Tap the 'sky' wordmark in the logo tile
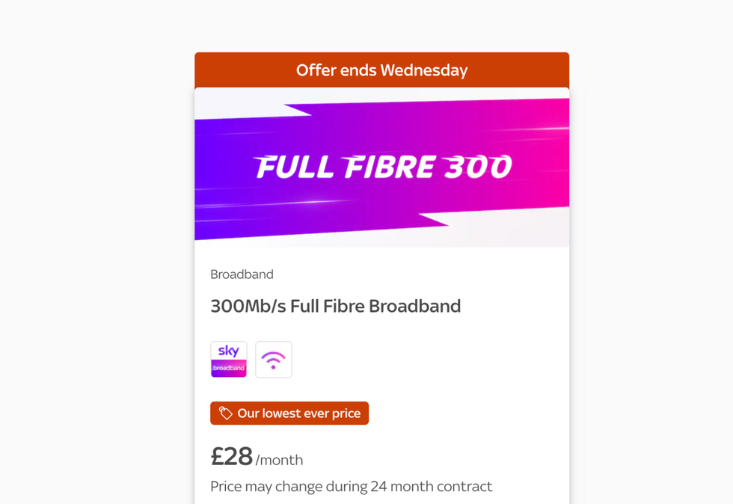The image size is (733, 504). point(228,351)
